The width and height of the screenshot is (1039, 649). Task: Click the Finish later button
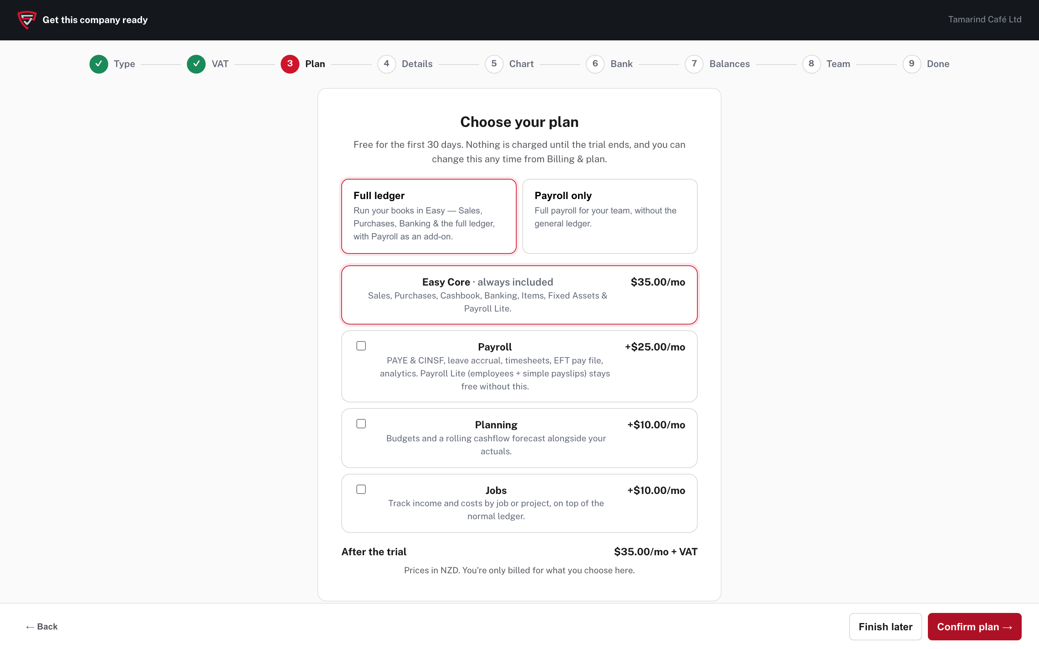tap(885, 627)
